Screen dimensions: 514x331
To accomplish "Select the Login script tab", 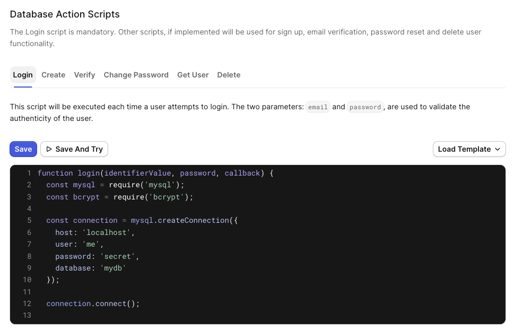I will point(23,75).
